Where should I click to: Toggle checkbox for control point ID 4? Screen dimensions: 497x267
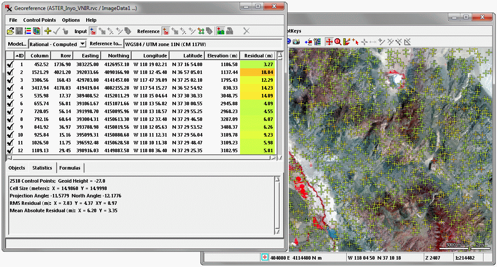pos(10,88)
